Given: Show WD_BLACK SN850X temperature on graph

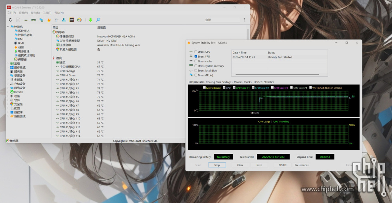Looking at the screenshot, I should point(310,88).
